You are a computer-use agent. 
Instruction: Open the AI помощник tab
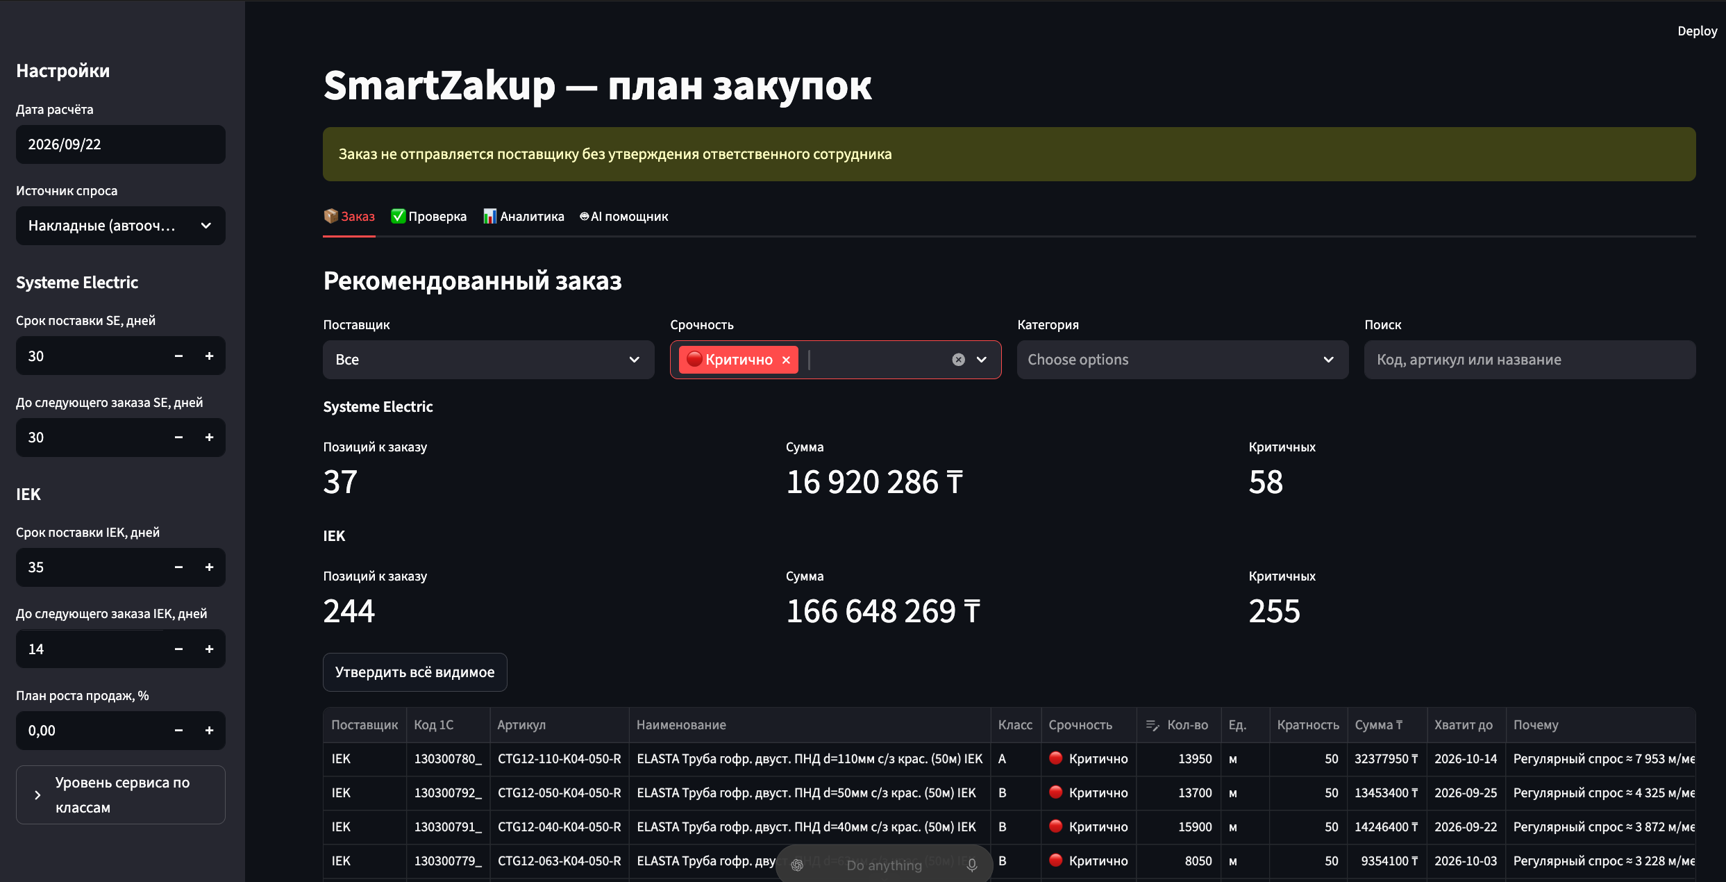click(623, 217)
